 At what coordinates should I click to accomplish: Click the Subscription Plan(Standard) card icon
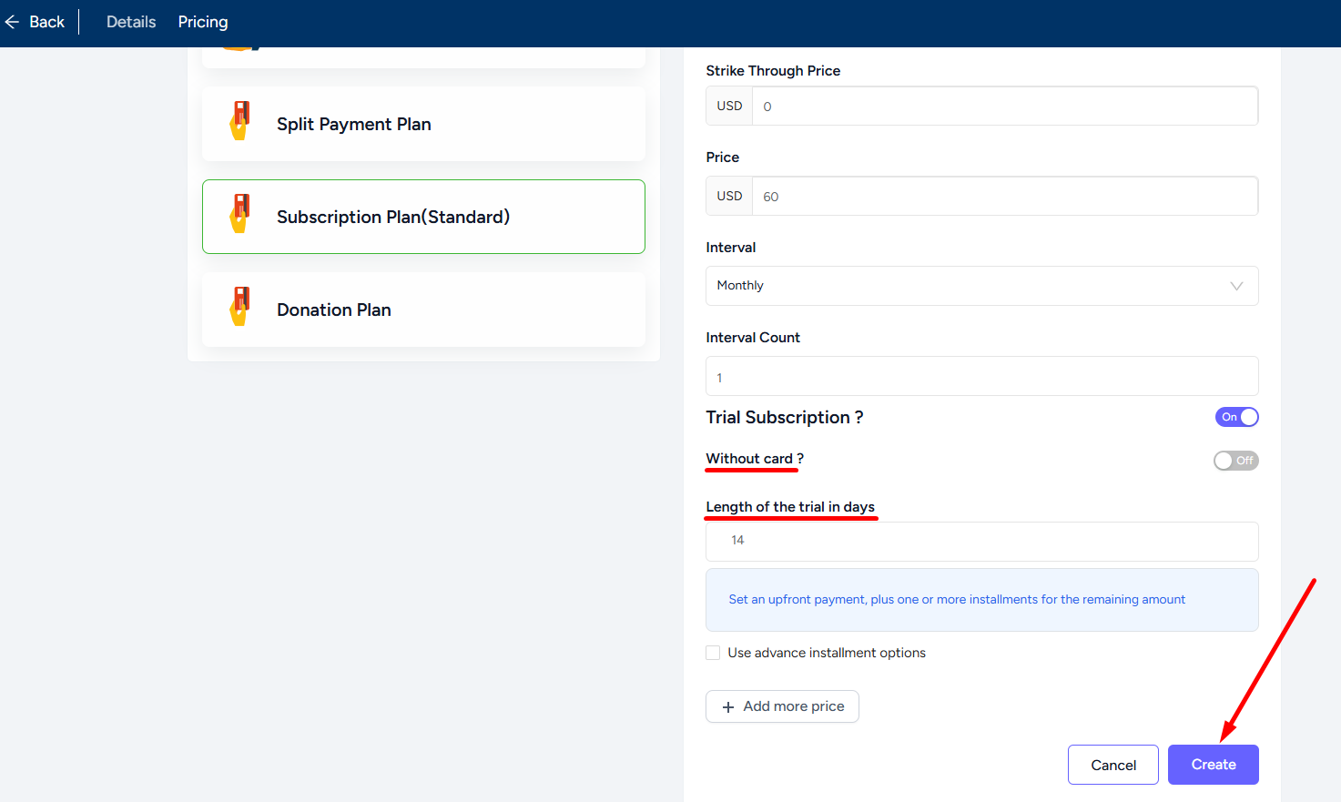pos(240,214)
